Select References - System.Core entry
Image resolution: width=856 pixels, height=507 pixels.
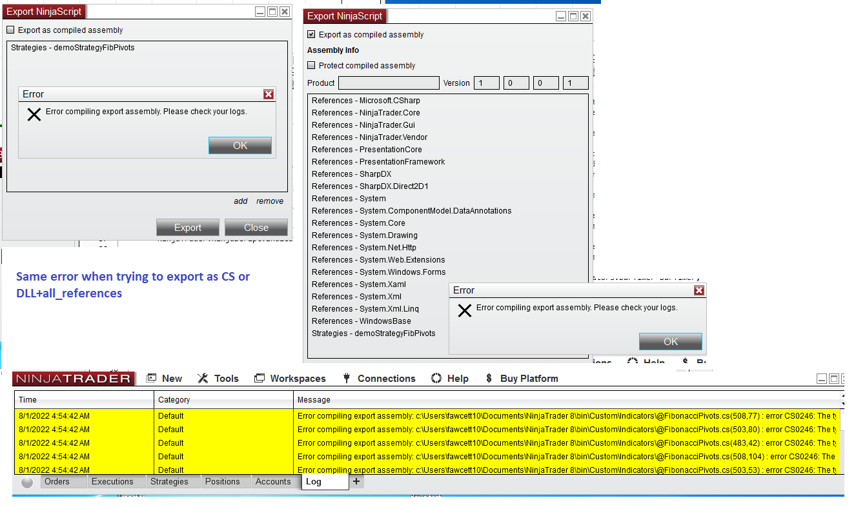tap(359, 223)
